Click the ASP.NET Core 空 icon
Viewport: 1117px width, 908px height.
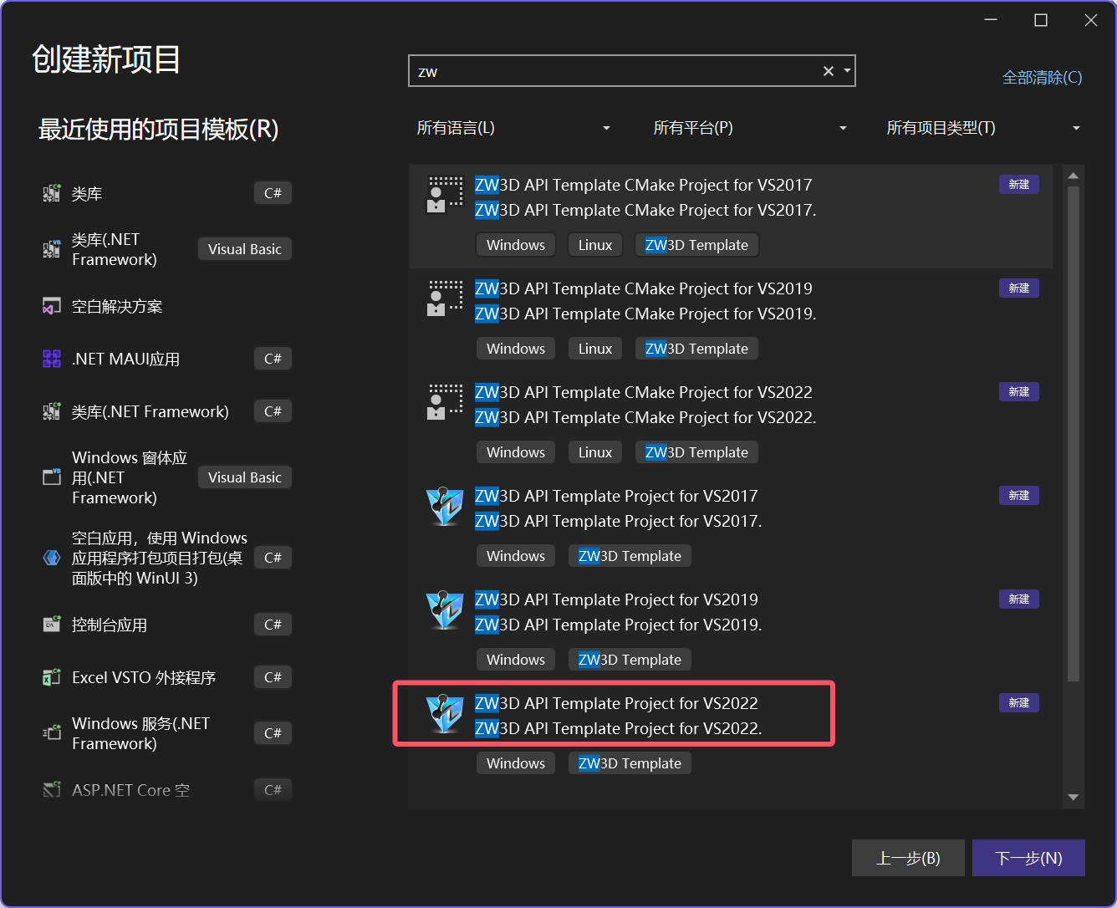click(x=52, y=789)
